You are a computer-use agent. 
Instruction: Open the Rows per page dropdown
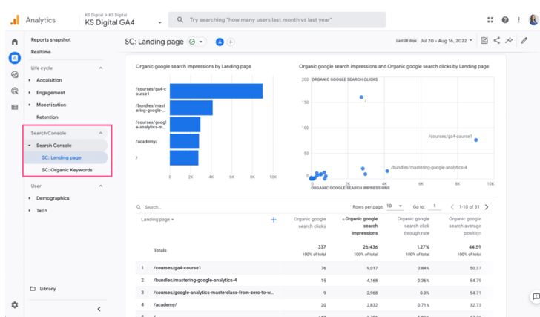coord(395,206)
